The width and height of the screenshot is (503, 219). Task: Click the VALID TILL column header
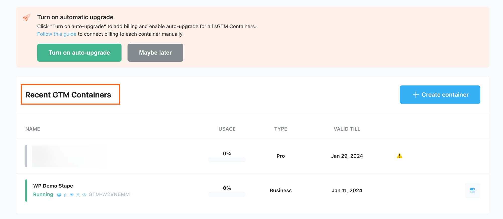[347, 129]
